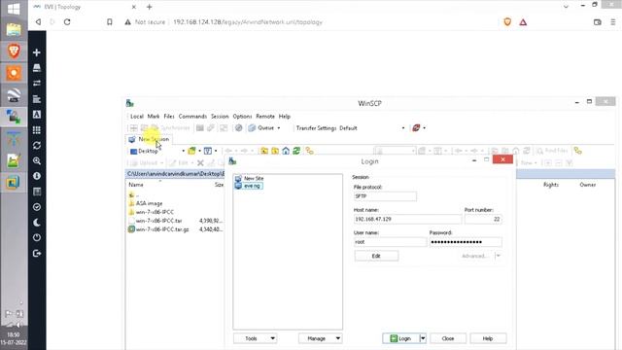The width and height of the screenshot is (622, 350).
Task: Click Host name input field
Action: [x=407, y=219]
